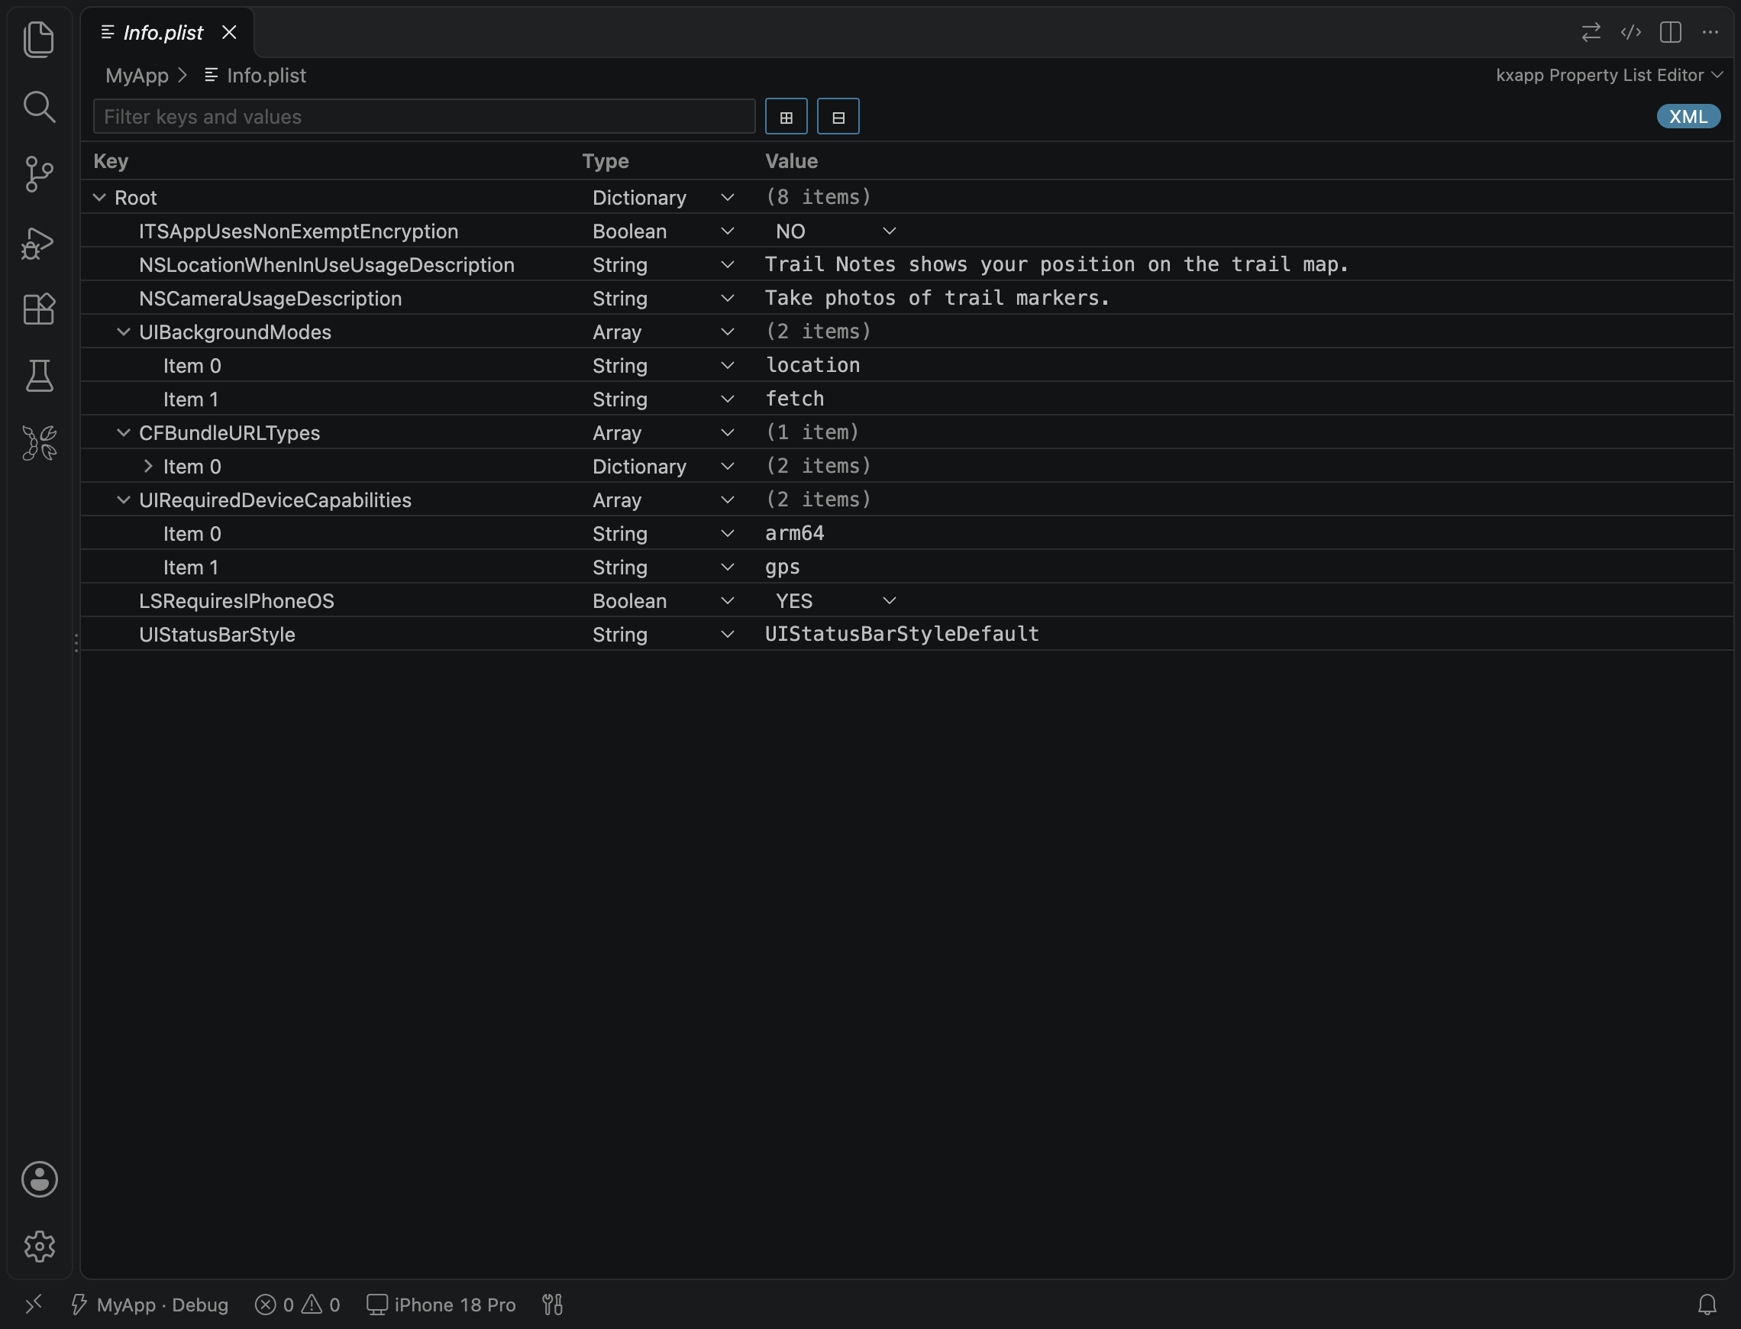1741x1329 pixels.
Task: Collapse the UIBackgroundModes array
Action: pos(124,331)
